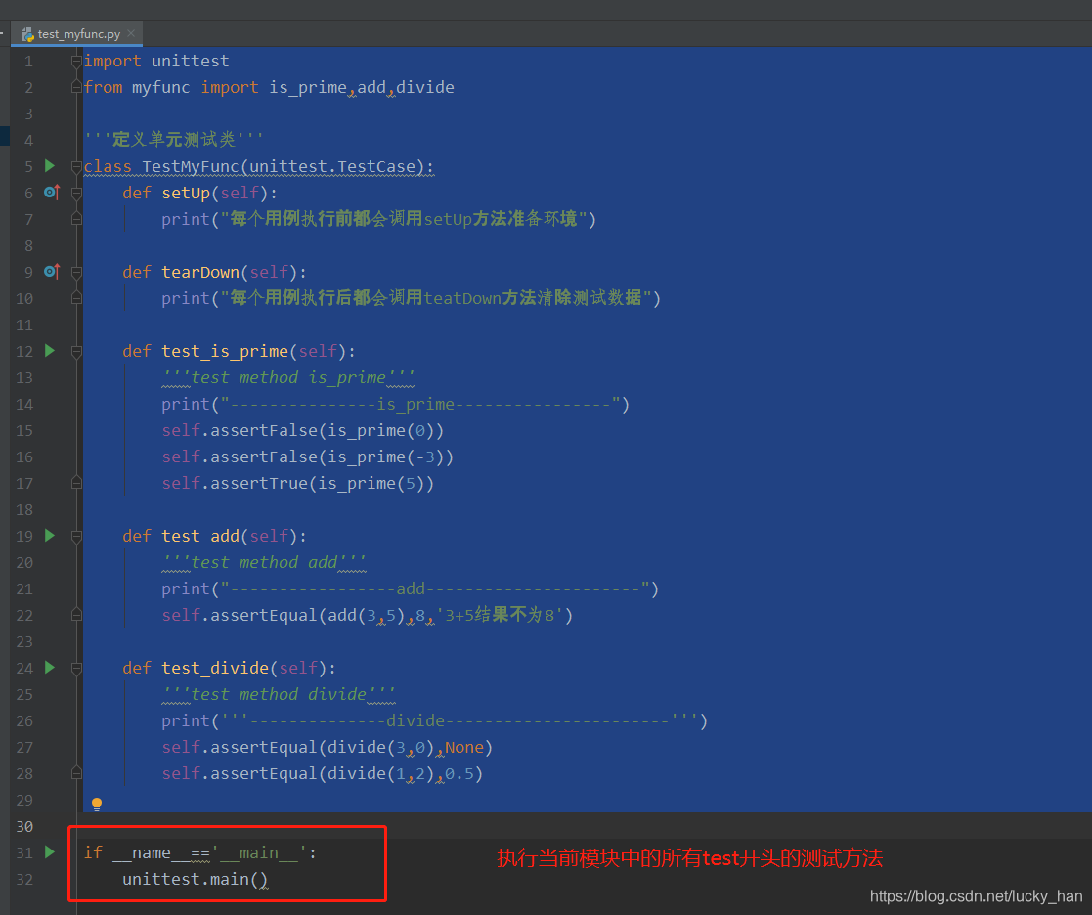Place the cursor on 'import unittest'
Image resolution: width=1092 pixels, height=915 pixels.
coord(156,62)
